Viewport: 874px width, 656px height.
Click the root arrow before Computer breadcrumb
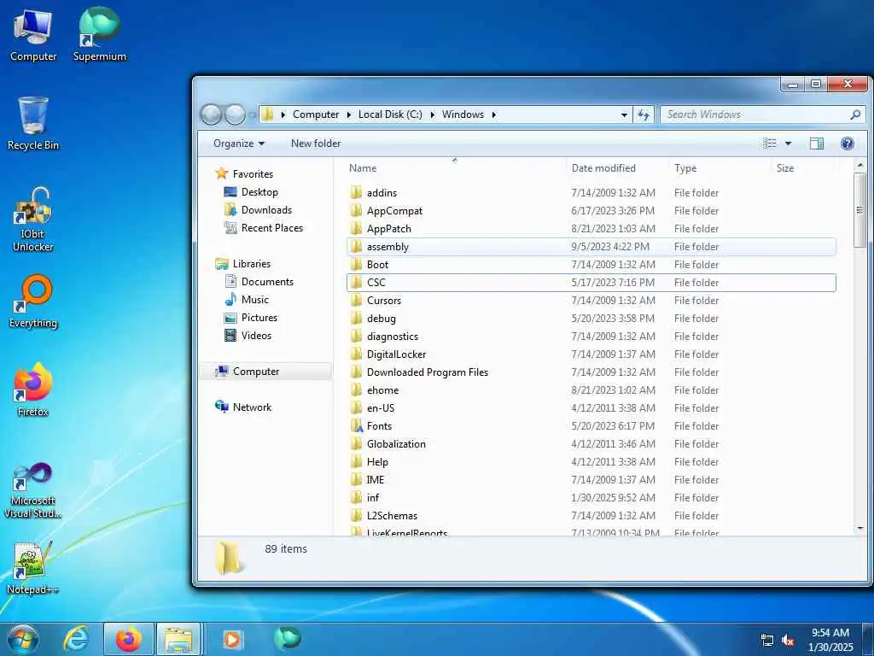[283, 114]
